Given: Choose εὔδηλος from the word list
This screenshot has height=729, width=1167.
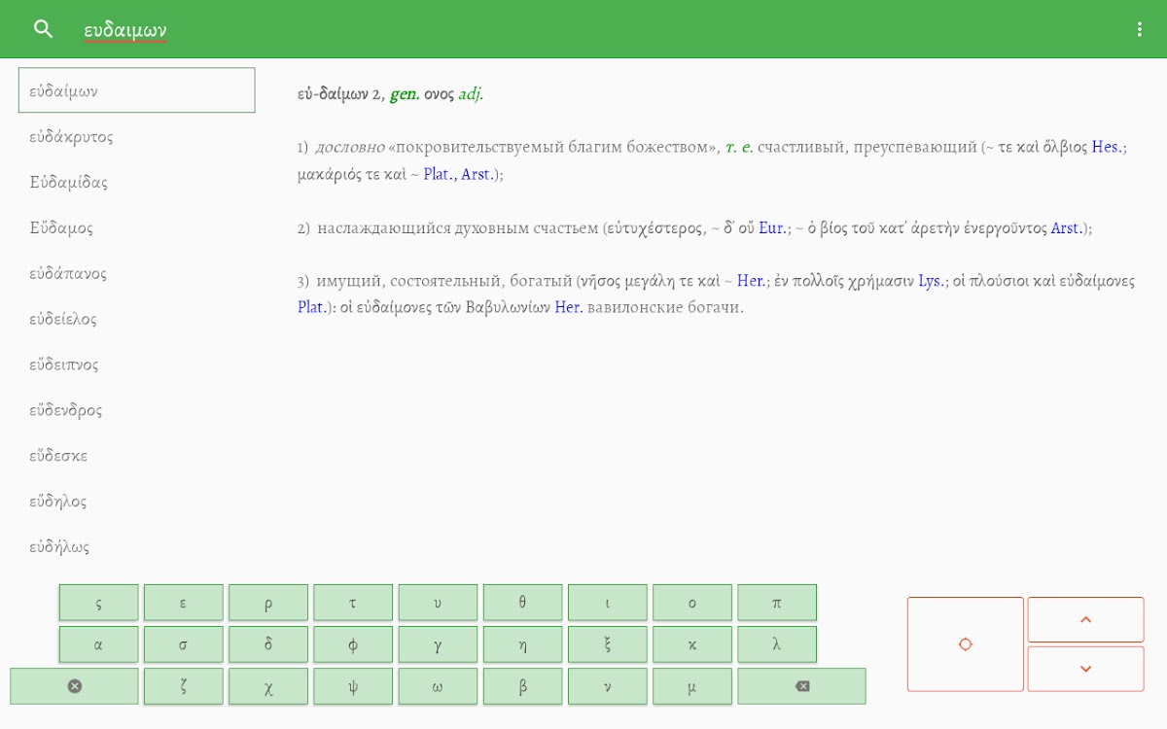Looking at the screenshot, I should [58, 502].
